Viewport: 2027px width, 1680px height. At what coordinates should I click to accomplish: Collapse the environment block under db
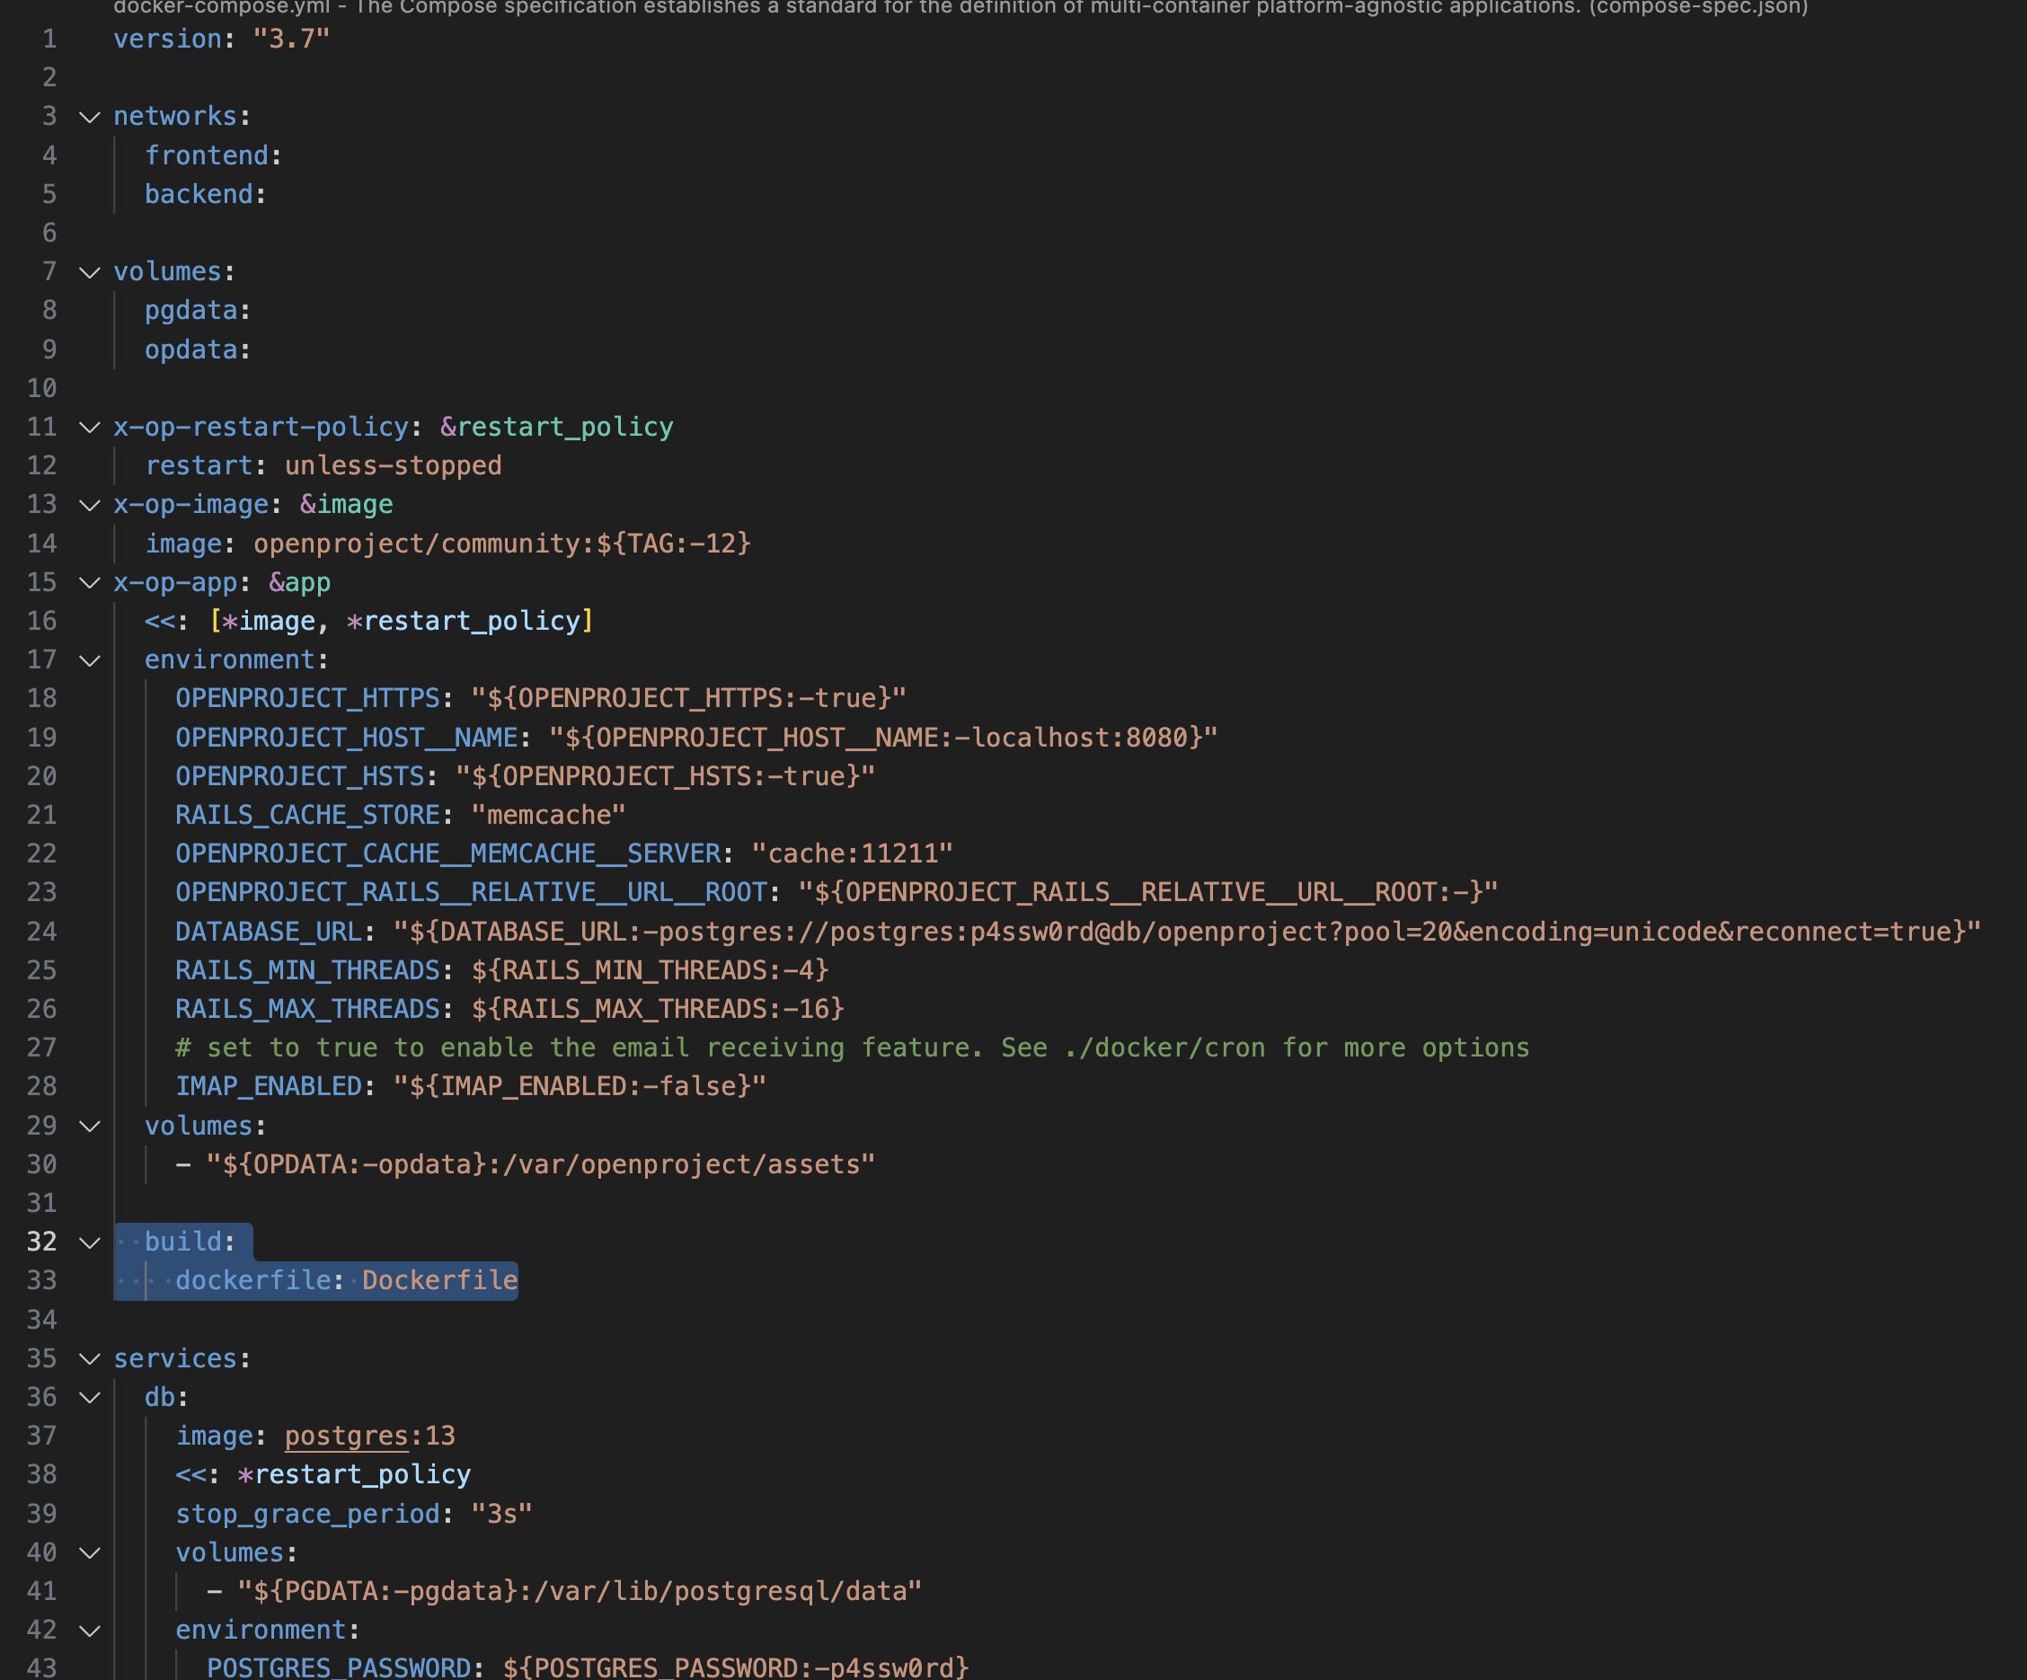point(90,1630)
